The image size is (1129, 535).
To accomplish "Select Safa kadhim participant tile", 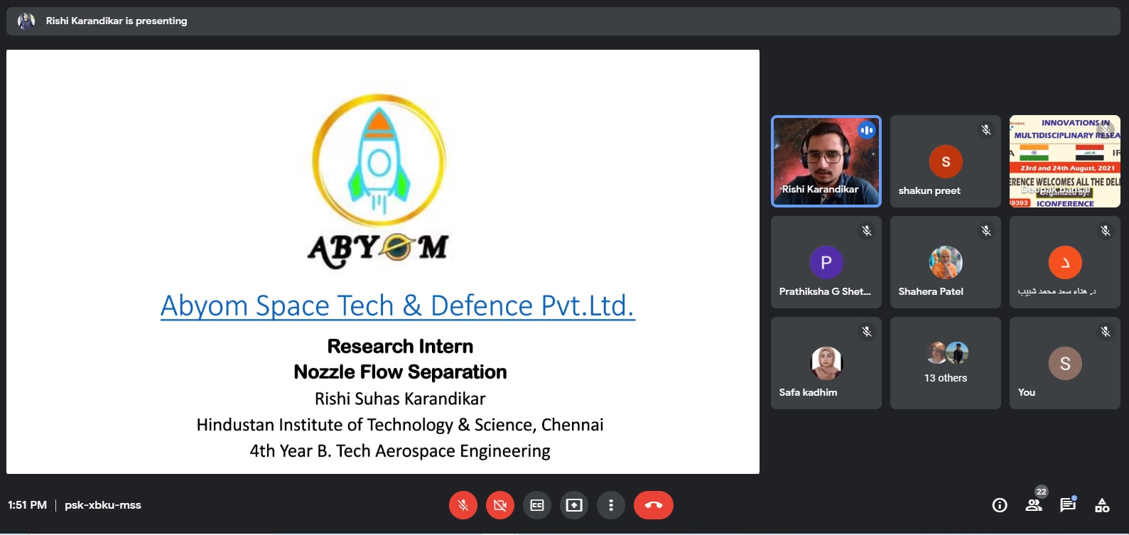I will coord(826,363).
